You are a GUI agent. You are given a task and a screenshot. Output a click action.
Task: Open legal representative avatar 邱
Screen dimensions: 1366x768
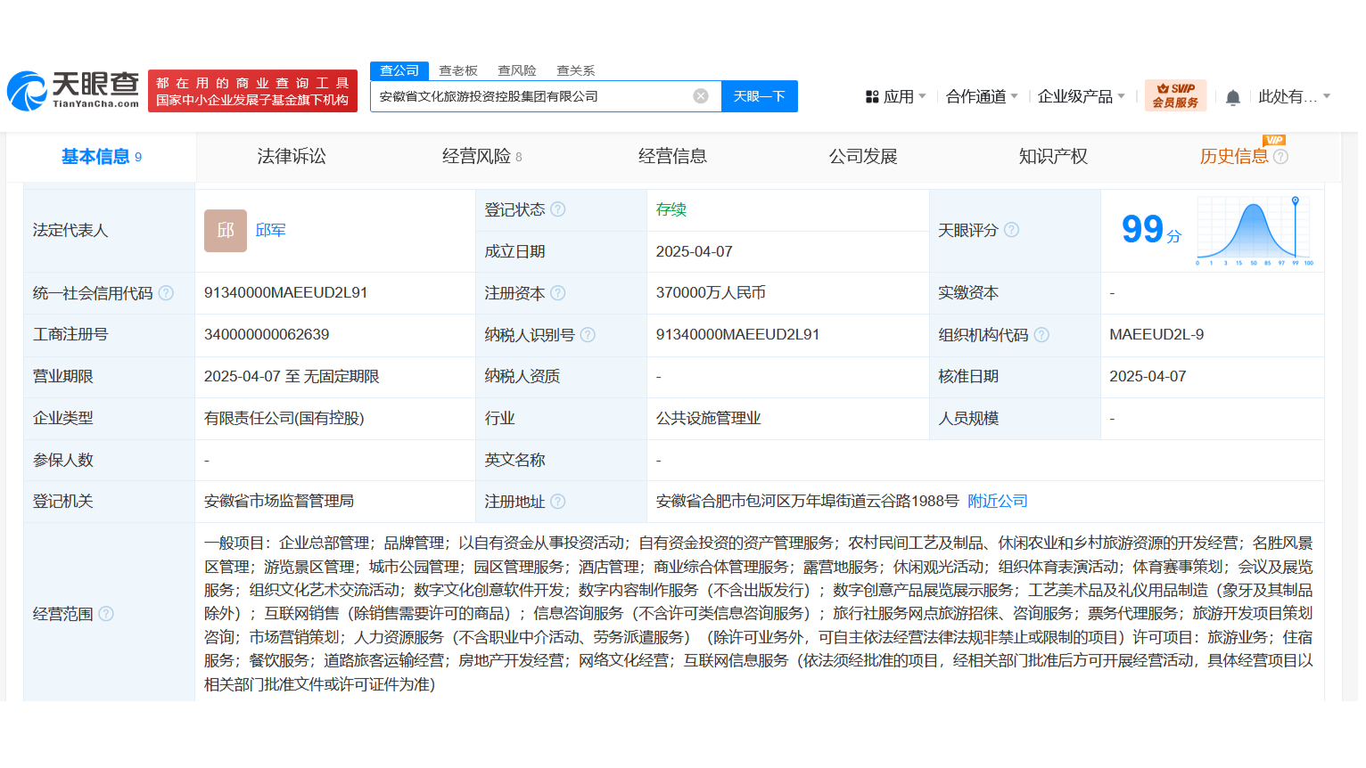click(x=226, y=231)
